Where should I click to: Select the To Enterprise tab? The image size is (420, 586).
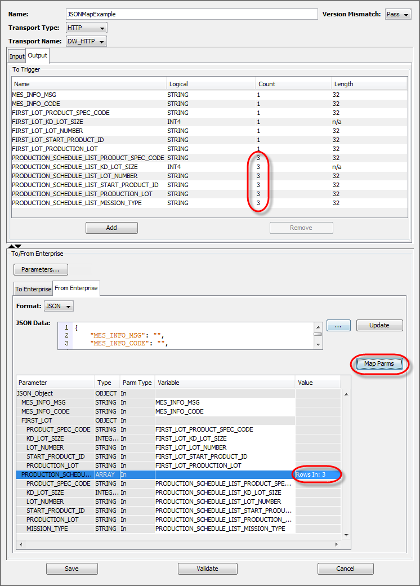coord(33,289)
